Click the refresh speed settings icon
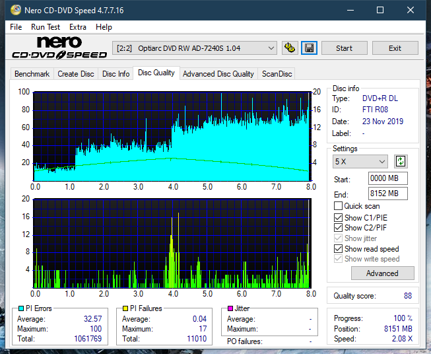The height and width of the screenshot is (354, 431). 401,161
